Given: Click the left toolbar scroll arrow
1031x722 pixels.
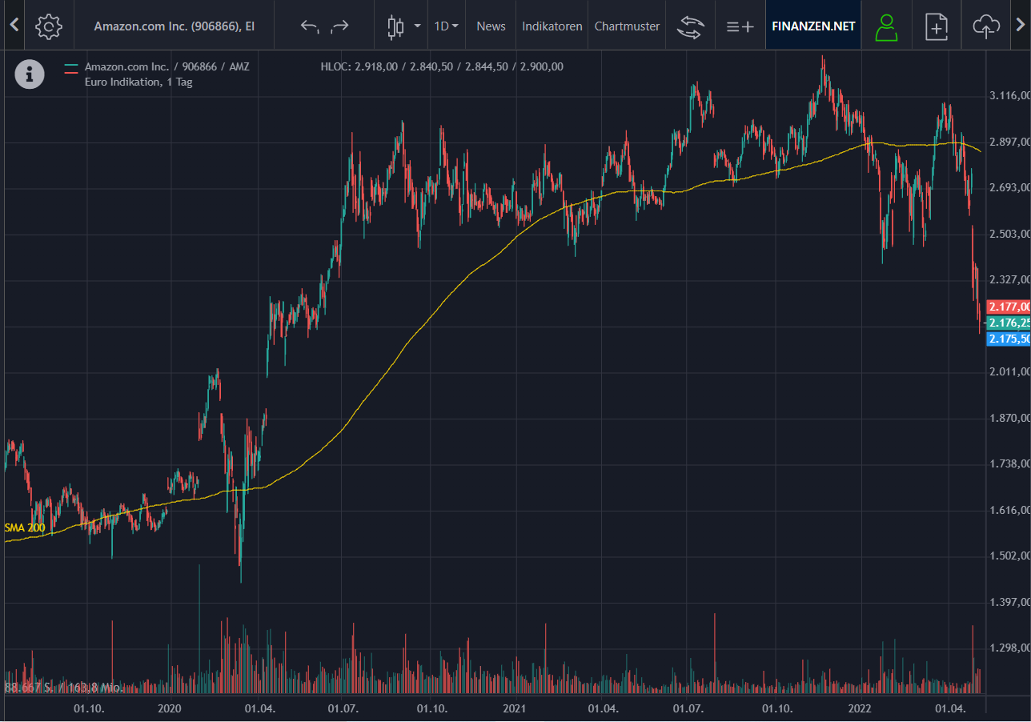Looking at the screenshot, I should pyautogui.click(x=13, y=26).
